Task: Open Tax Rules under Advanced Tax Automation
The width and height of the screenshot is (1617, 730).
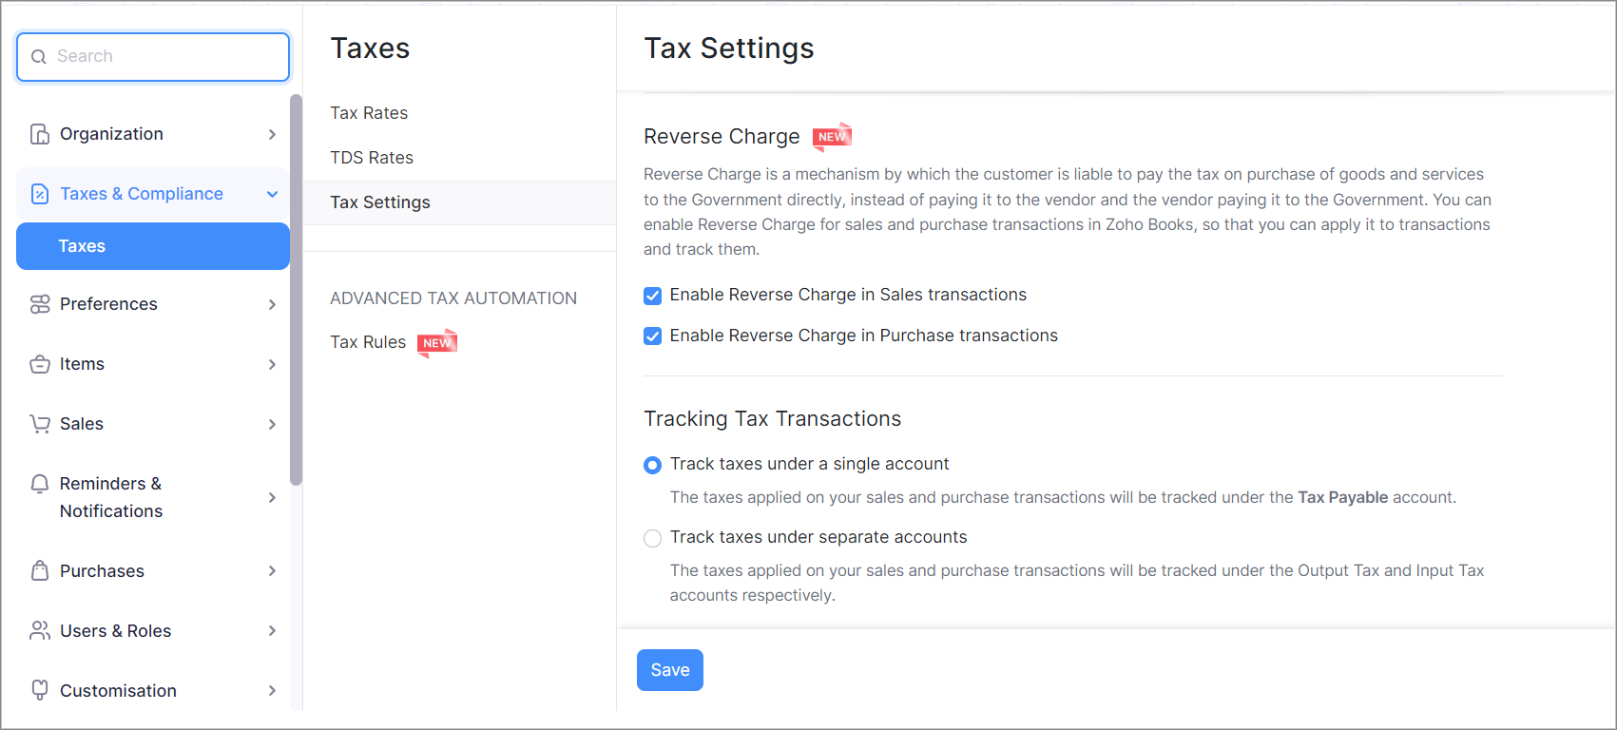Action: click(x=368, y=342)
